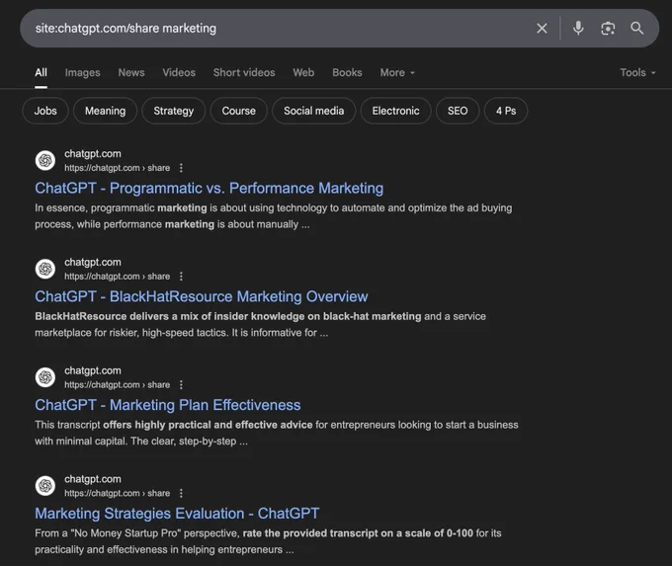The height and width of the screenshot is (566, 672).
Task: Apply the Course filter chip
Action: 239,111
